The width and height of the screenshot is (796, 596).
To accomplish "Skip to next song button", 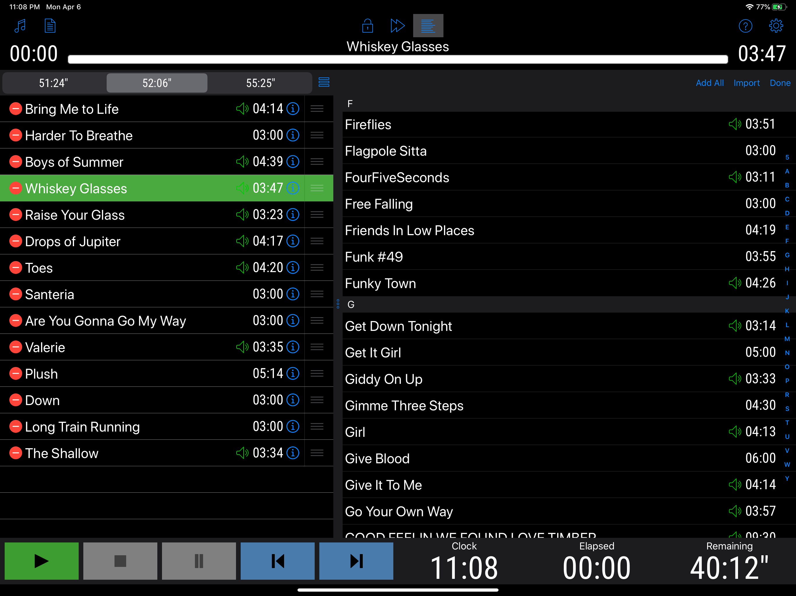I will click(356, 561).
